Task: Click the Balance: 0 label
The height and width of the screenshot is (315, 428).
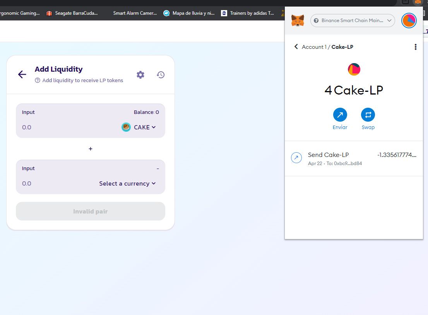Action: coord(146,112)
